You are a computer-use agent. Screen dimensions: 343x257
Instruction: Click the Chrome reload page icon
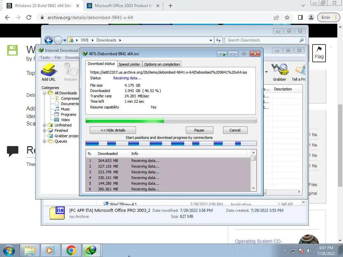click(x=29, y=17)
